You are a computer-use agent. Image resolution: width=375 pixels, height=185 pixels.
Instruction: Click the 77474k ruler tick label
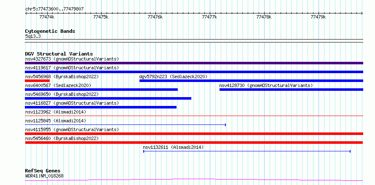(x=47, y=17)
